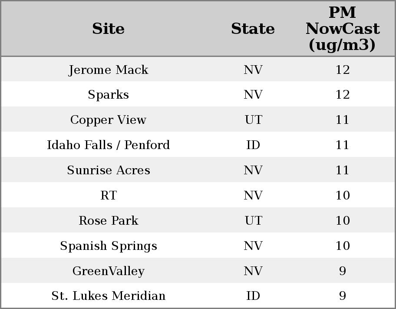This screenshot has width=396, height=309.
Task: Click the UT state for Copper View
Action: pos(253,120)
